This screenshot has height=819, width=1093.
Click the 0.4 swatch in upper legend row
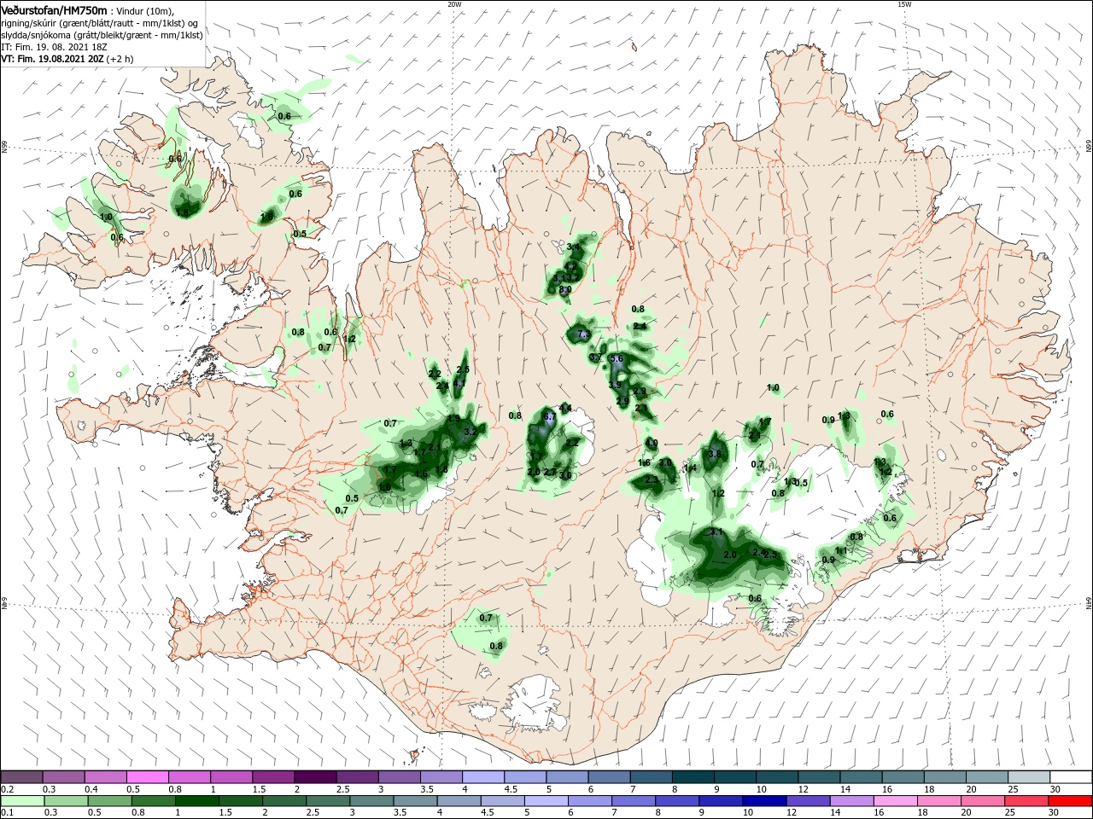tap(107, 777)
